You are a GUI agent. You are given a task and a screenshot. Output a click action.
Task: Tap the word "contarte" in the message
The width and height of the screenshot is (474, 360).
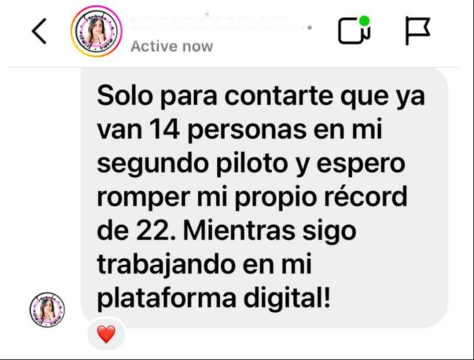pos(278,96)
